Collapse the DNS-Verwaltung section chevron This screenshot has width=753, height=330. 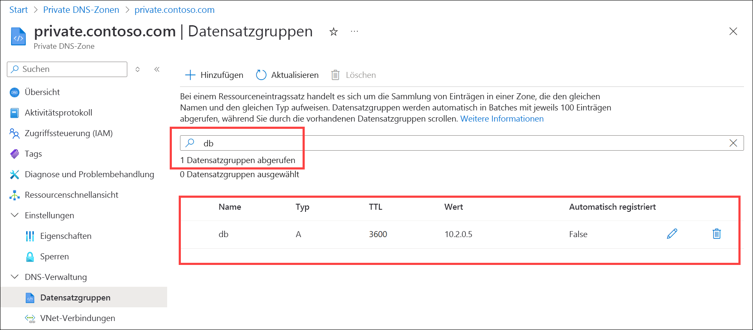point(15,276)
